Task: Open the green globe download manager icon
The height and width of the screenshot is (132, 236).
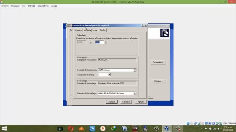Action: pyautogui.click(x=114, y=129)
